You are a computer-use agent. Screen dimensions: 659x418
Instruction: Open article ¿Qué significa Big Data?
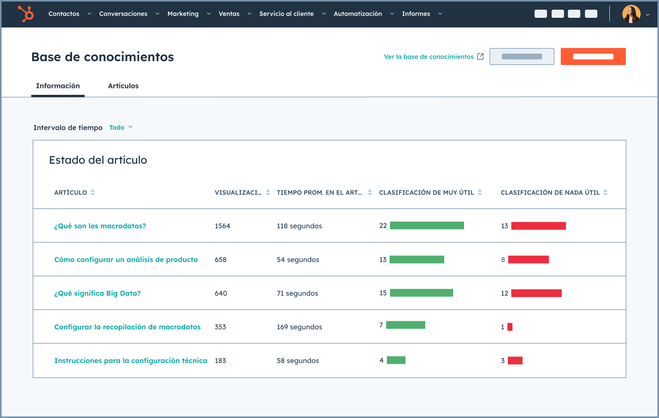click(x=97, y=293)
